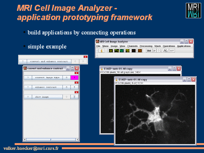The height and width of the screenshot is (153, 204).
Task: Click the orange spiral toolbar icon
Action: click(140, 51)
